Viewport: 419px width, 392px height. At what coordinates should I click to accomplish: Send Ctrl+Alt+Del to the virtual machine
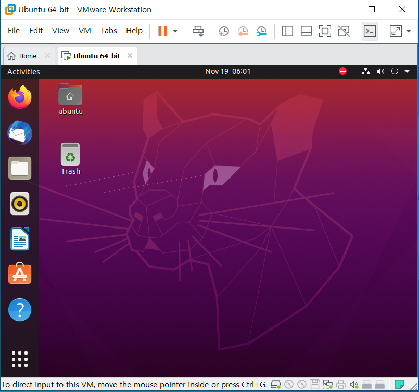(198, 31)
